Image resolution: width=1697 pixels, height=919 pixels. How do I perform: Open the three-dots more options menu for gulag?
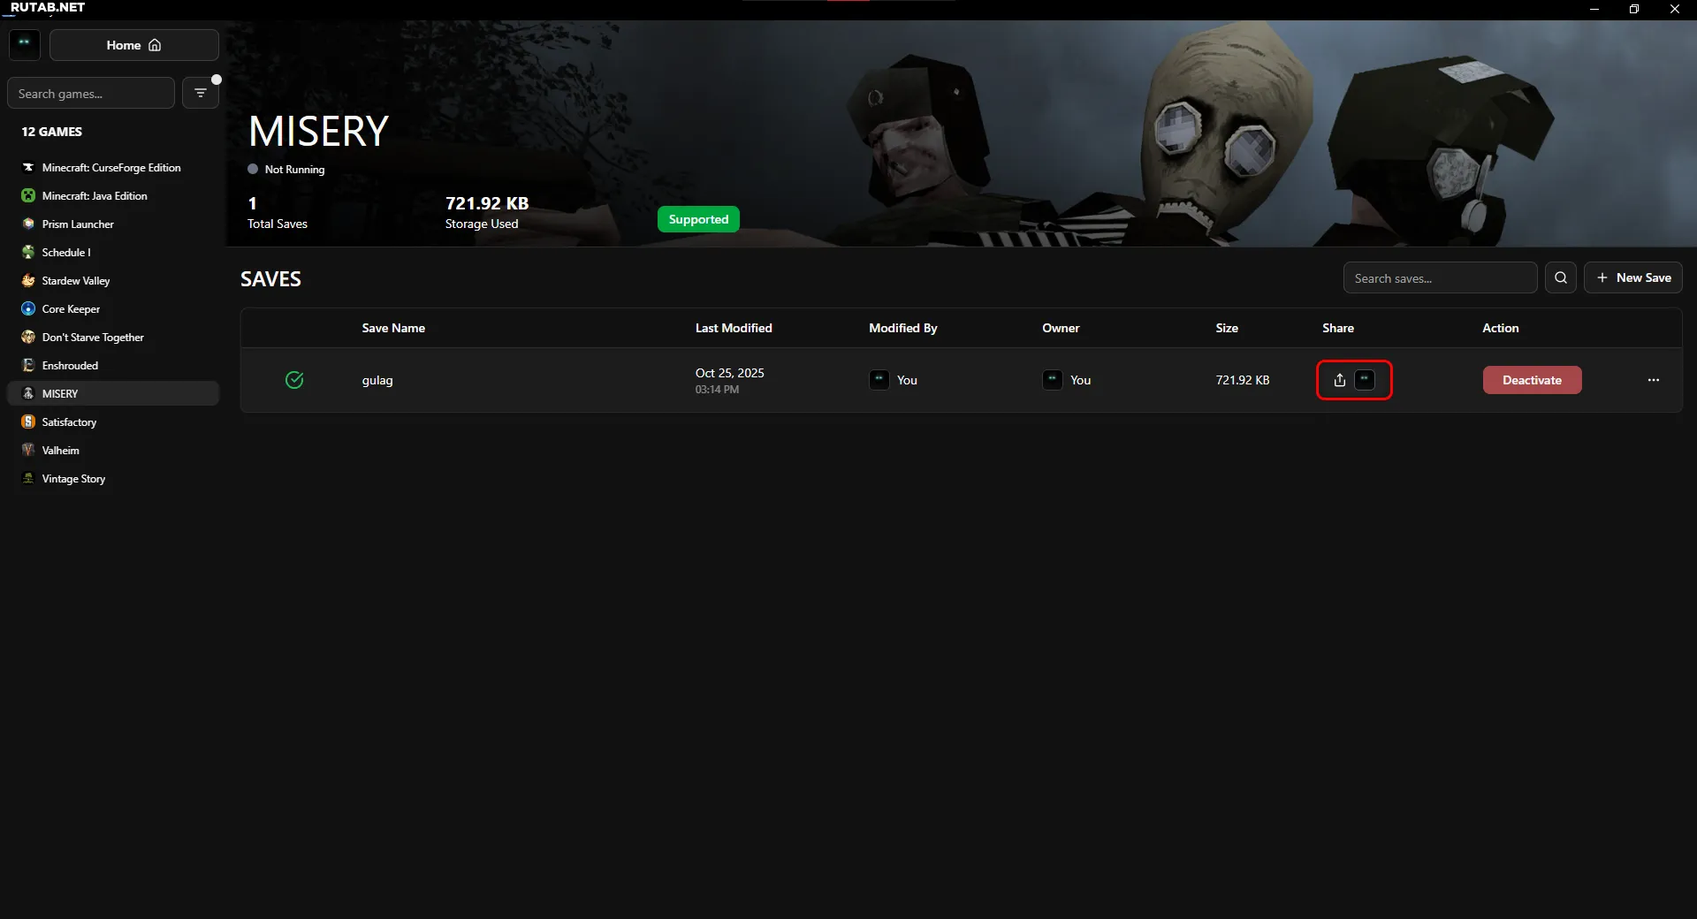coord(1653,380)
